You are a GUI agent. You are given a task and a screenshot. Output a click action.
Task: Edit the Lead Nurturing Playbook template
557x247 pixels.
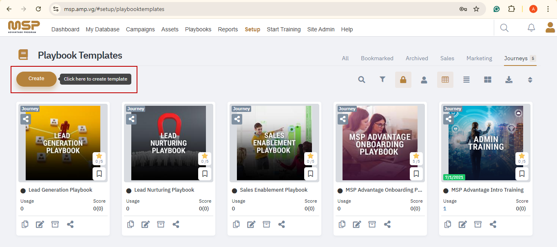pos(146,224)
